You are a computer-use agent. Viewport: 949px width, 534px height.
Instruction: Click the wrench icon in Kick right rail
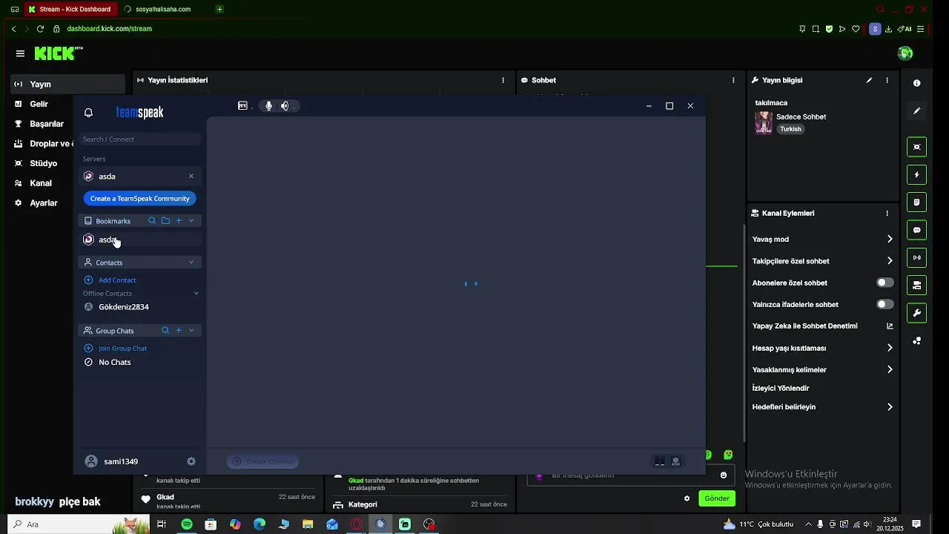tap(917, 313)
